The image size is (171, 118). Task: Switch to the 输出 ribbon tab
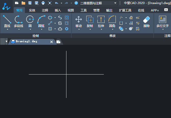(109, 10)
